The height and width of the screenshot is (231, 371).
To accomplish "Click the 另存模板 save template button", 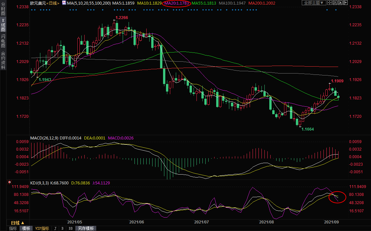I will [x=86, y=228].
